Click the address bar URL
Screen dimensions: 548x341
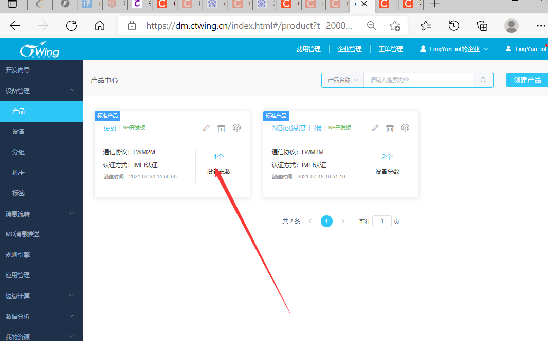pyautogui.click(x=249, y=26)
